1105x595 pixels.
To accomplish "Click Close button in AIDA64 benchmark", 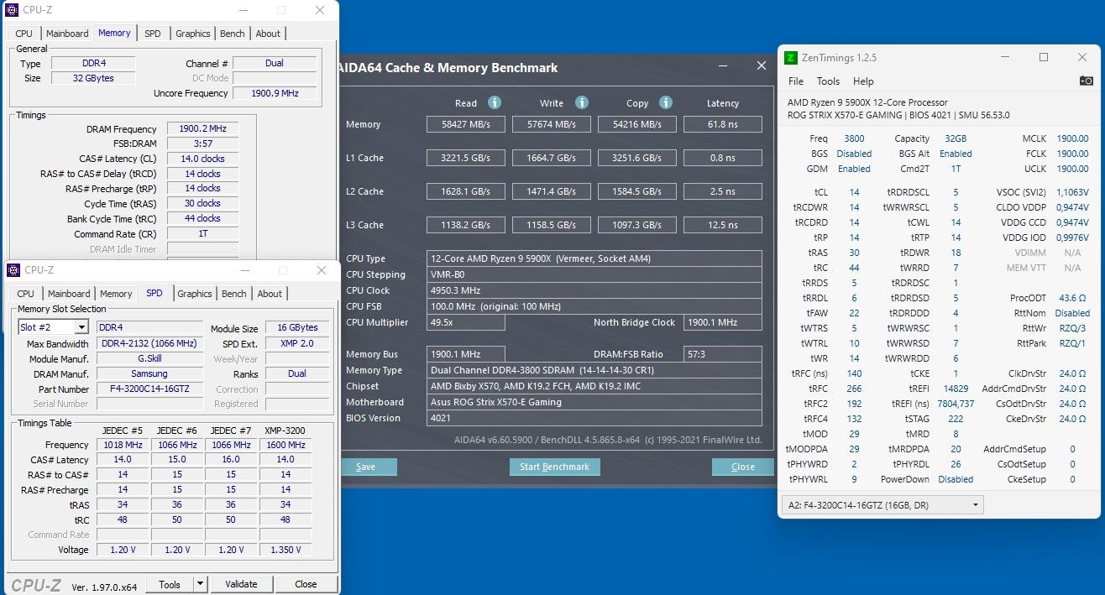I will coord(742,467).
